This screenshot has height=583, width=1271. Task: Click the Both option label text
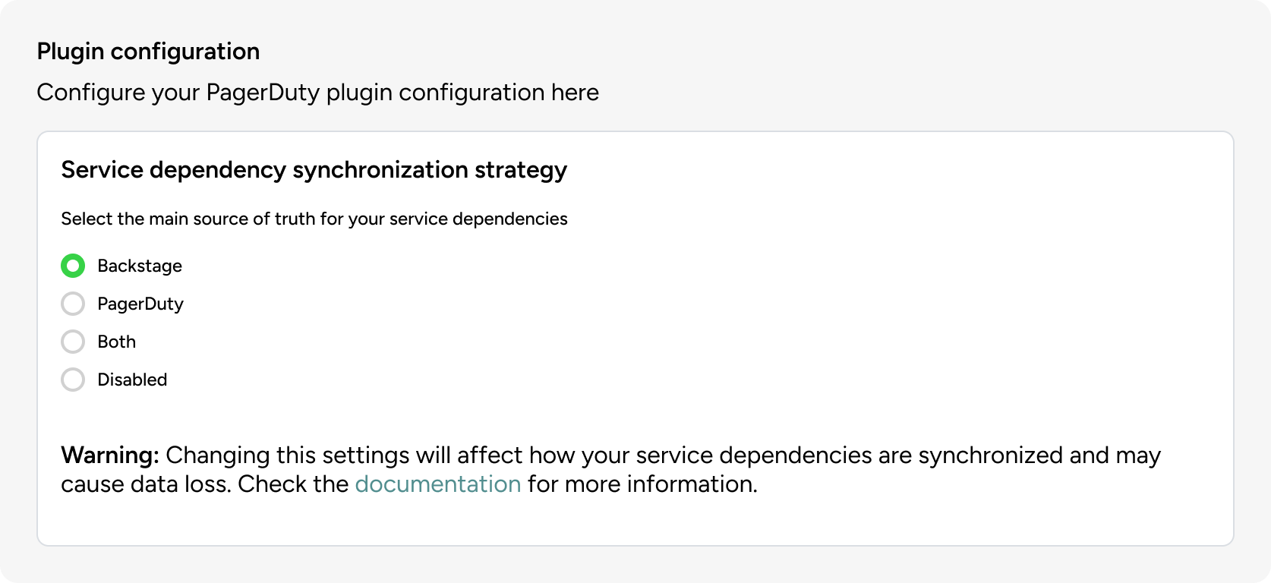[116, 342]
